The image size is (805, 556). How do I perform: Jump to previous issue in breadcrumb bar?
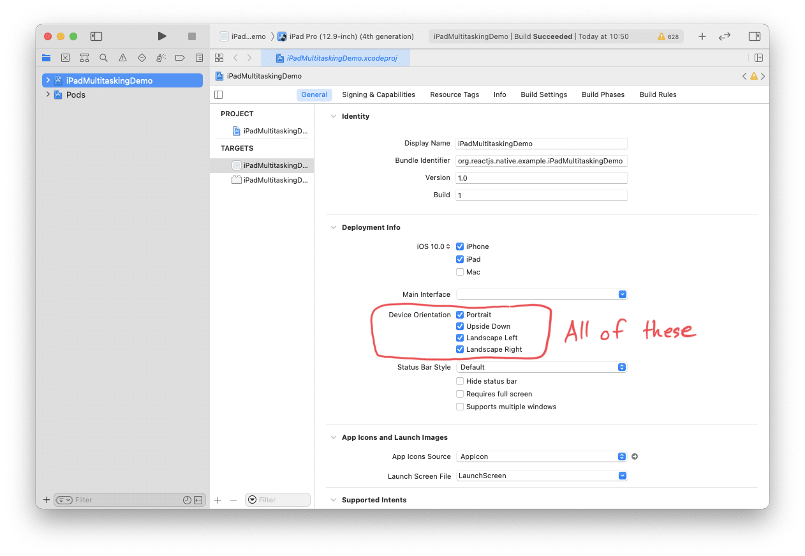click(744, 76)
